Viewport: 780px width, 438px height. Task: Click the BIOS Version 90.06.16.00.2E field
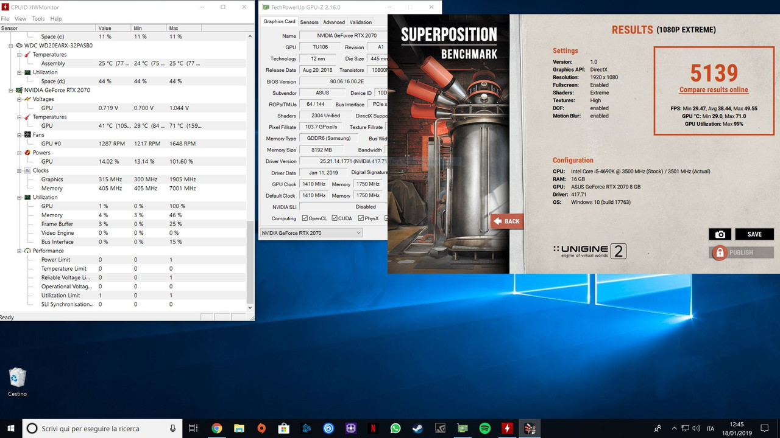pyautogui.click(x=346, y=82)
